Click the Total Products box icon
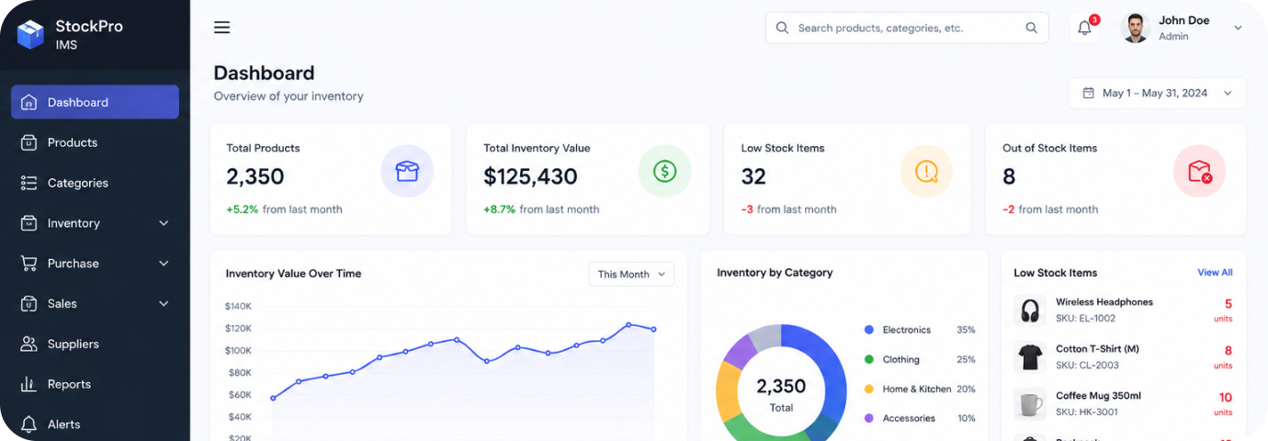The image size is (1268, 441). point(407,171)
